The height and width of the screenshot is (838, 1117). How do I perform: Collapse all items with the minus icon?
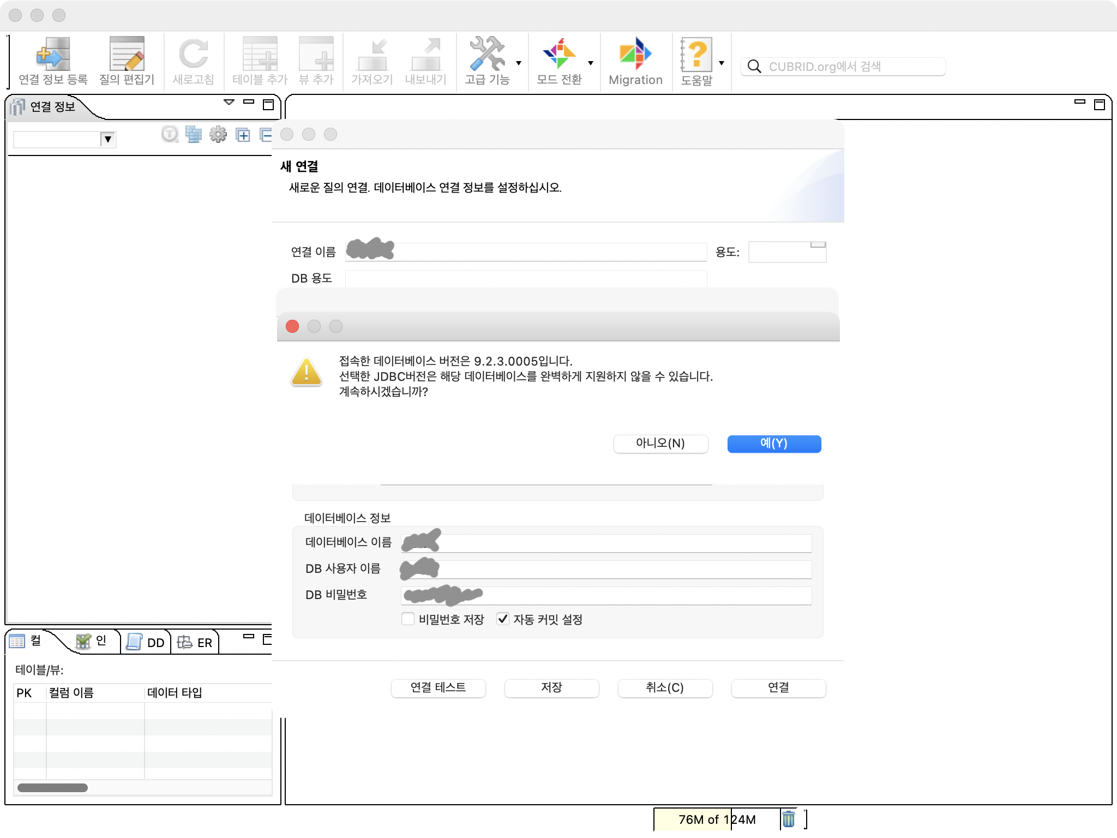[266, 135]
